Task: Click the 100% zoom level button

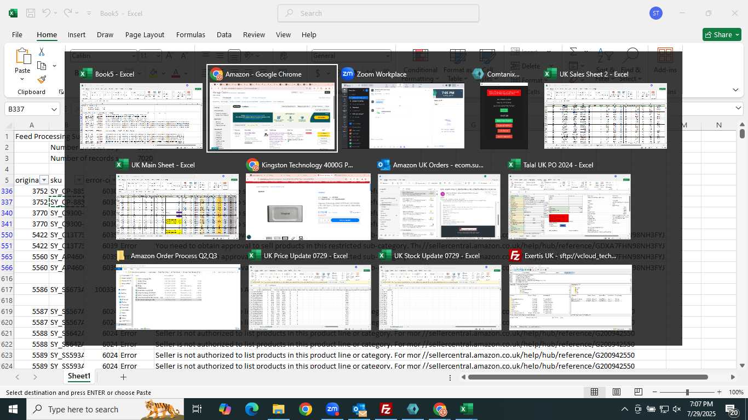Action: tap(736, 392)
